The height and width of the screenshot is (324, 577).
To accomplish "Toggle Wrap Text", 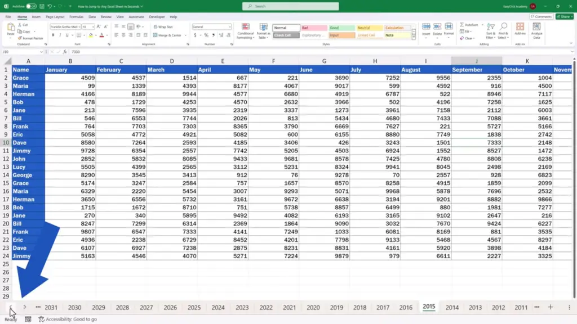I will coord(163,27).
